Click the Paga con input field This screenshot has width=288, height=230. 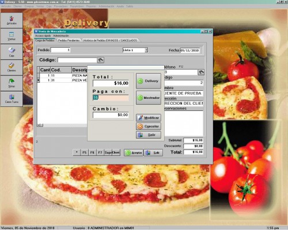click(x=111, y=98)
